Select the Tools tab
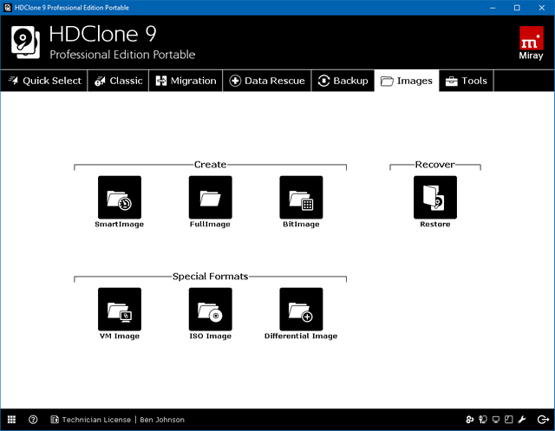Screen dimensions: 555x431 466,81
